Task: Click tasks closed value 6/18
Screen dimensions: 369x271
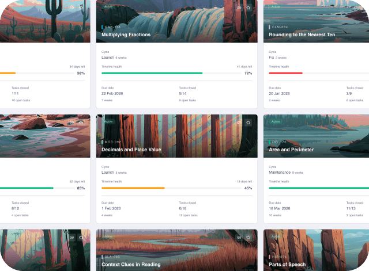Action: (x=183, y=208)
